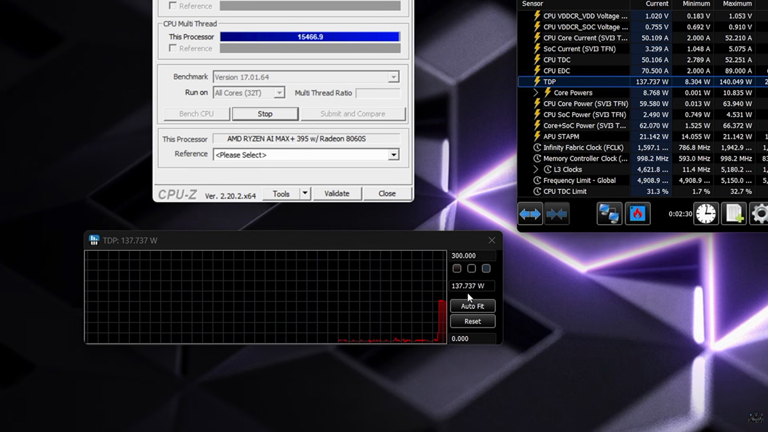Close the TDP graph window with the X
The image size is (768, 432).
pyautogui.click(x=492, y=240)
